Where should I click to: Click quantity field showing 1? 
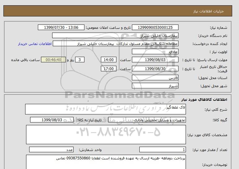162,149
